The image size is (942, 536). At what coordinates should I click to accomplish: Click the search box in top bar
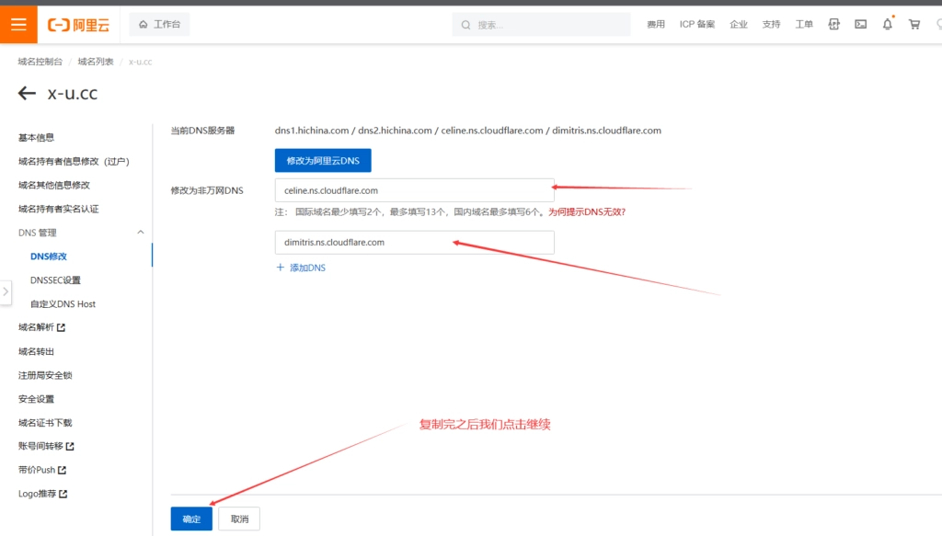pos(541,25)
